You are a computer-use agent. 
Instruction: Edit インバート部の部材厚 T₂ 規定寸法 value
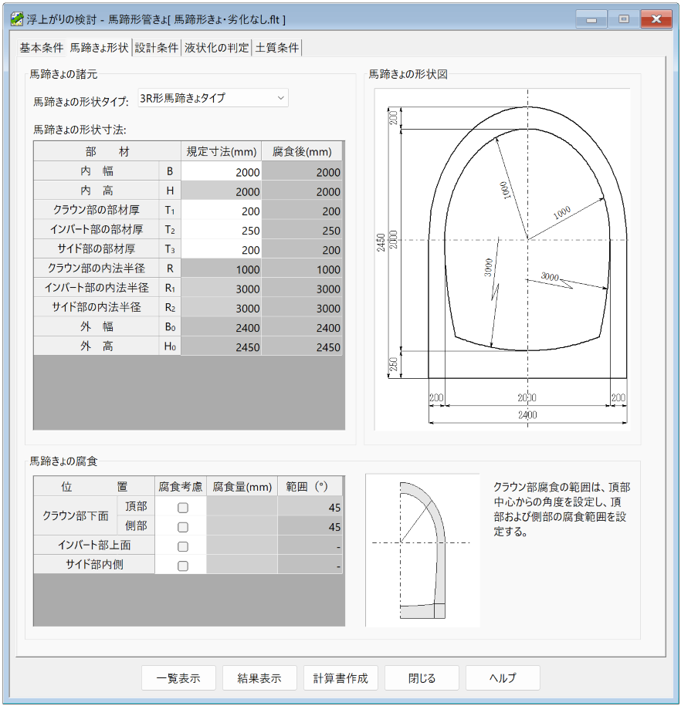pos(222,230)
